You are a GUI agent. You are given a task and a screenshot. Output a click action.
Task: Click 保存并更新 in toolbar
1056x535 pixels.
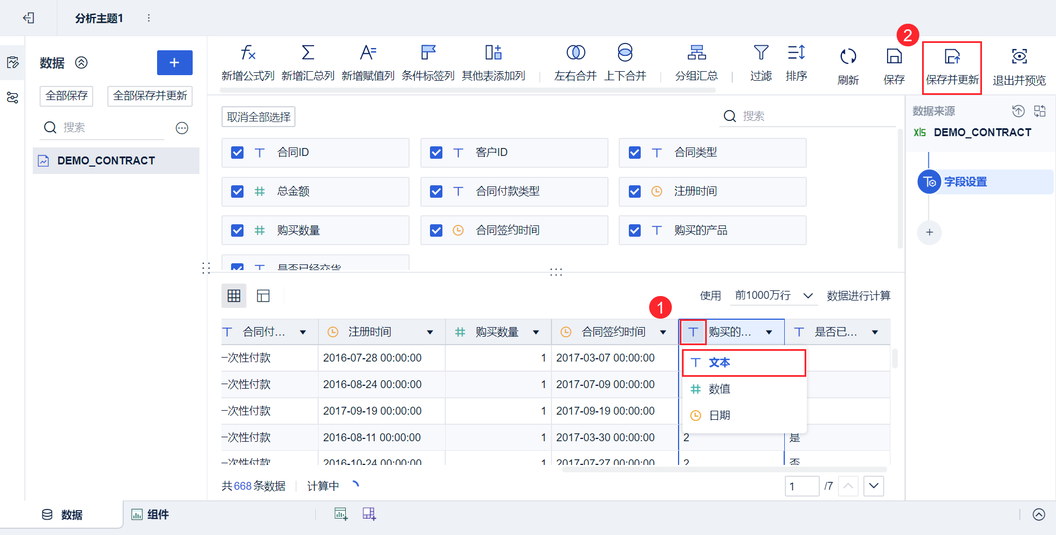pos(952,67)
